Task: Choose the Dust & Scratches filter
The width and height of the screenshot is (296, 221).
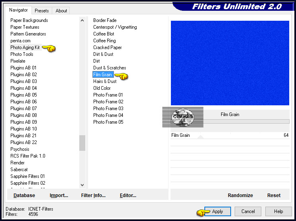Action: click(110, 68)
